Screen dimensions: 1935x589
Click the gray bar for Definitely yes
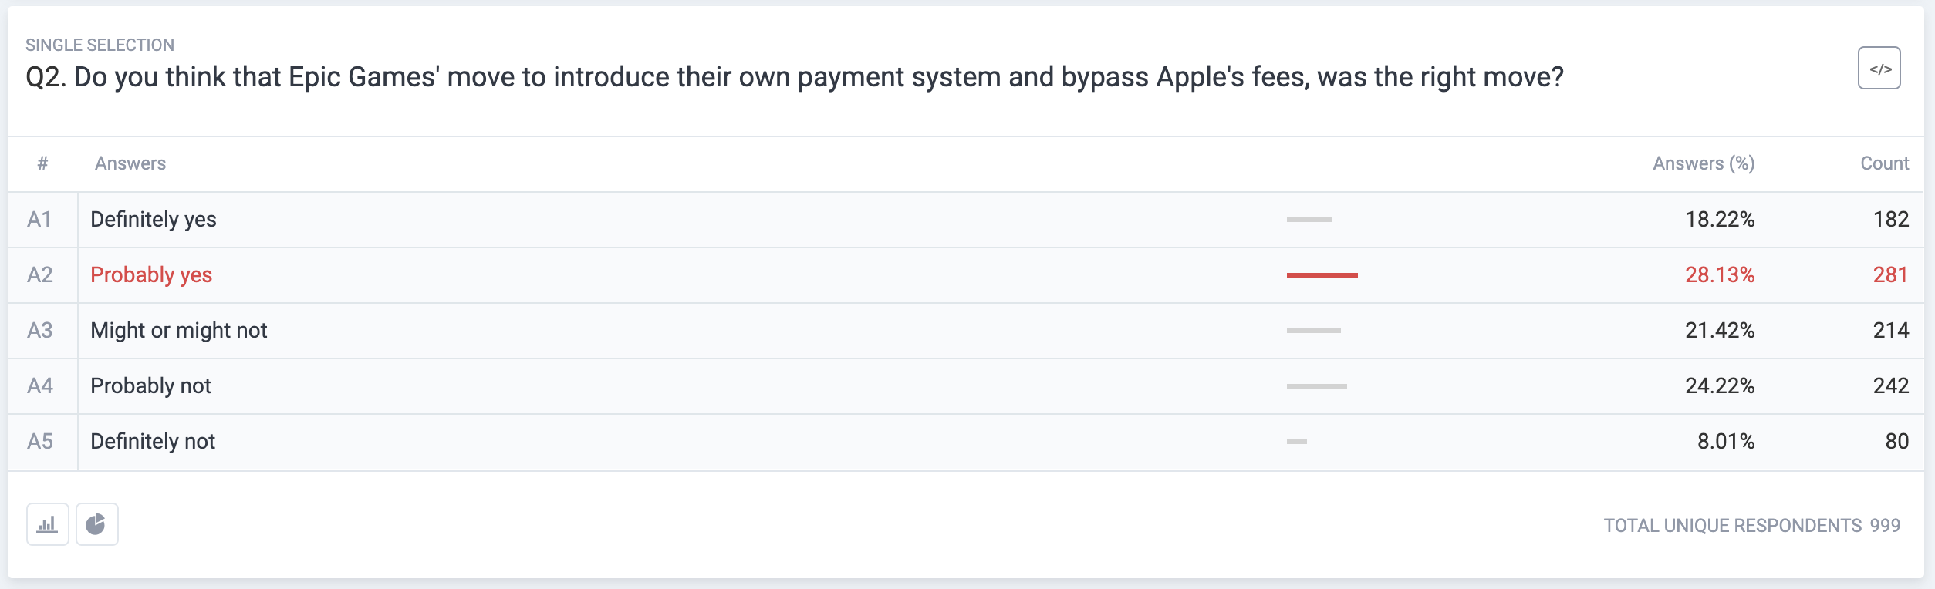(x=1309, y=220)
